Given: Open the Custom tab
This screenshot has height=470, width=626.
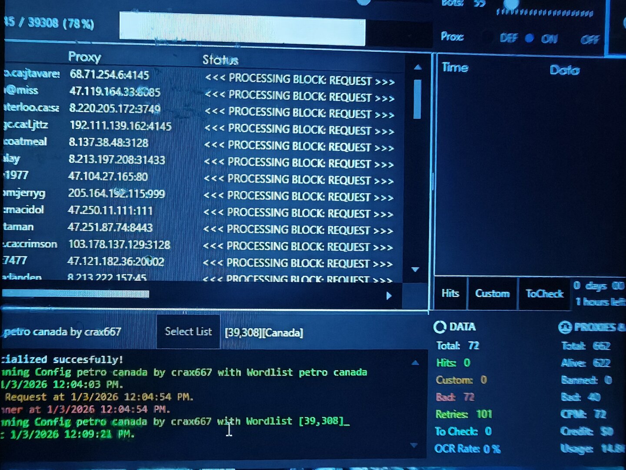Looking at the screenshot, I should (x=492, y=294).
